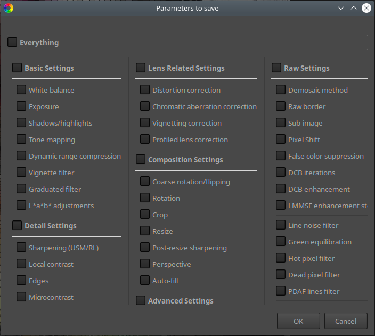Tick the Crop checkbox
The width and height of the screenshot is (375, 336).
pyautogui.click(x=145, y=215)
